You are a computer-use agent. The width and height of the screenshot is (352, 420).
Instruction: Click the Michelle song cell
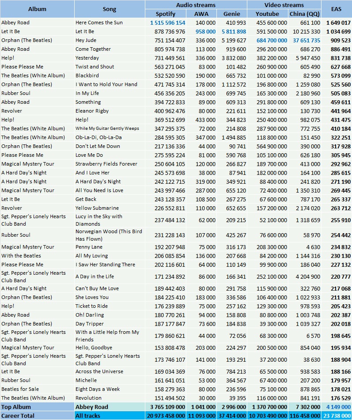click(x=110, y=380)
